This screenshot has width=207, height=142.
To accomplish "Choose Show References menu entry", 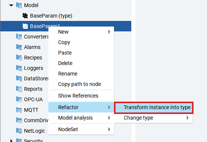I will tap(81, 96).
